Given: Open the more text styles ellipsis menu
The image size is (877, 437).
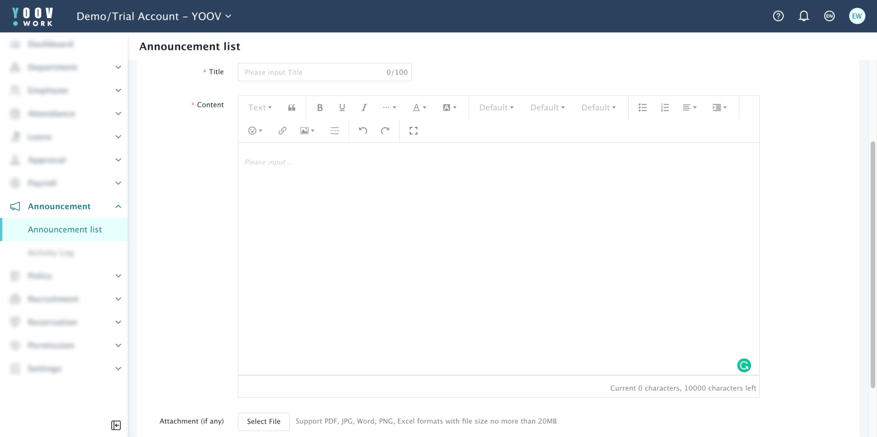Looking at the screenshot, I should pos(389,108).
